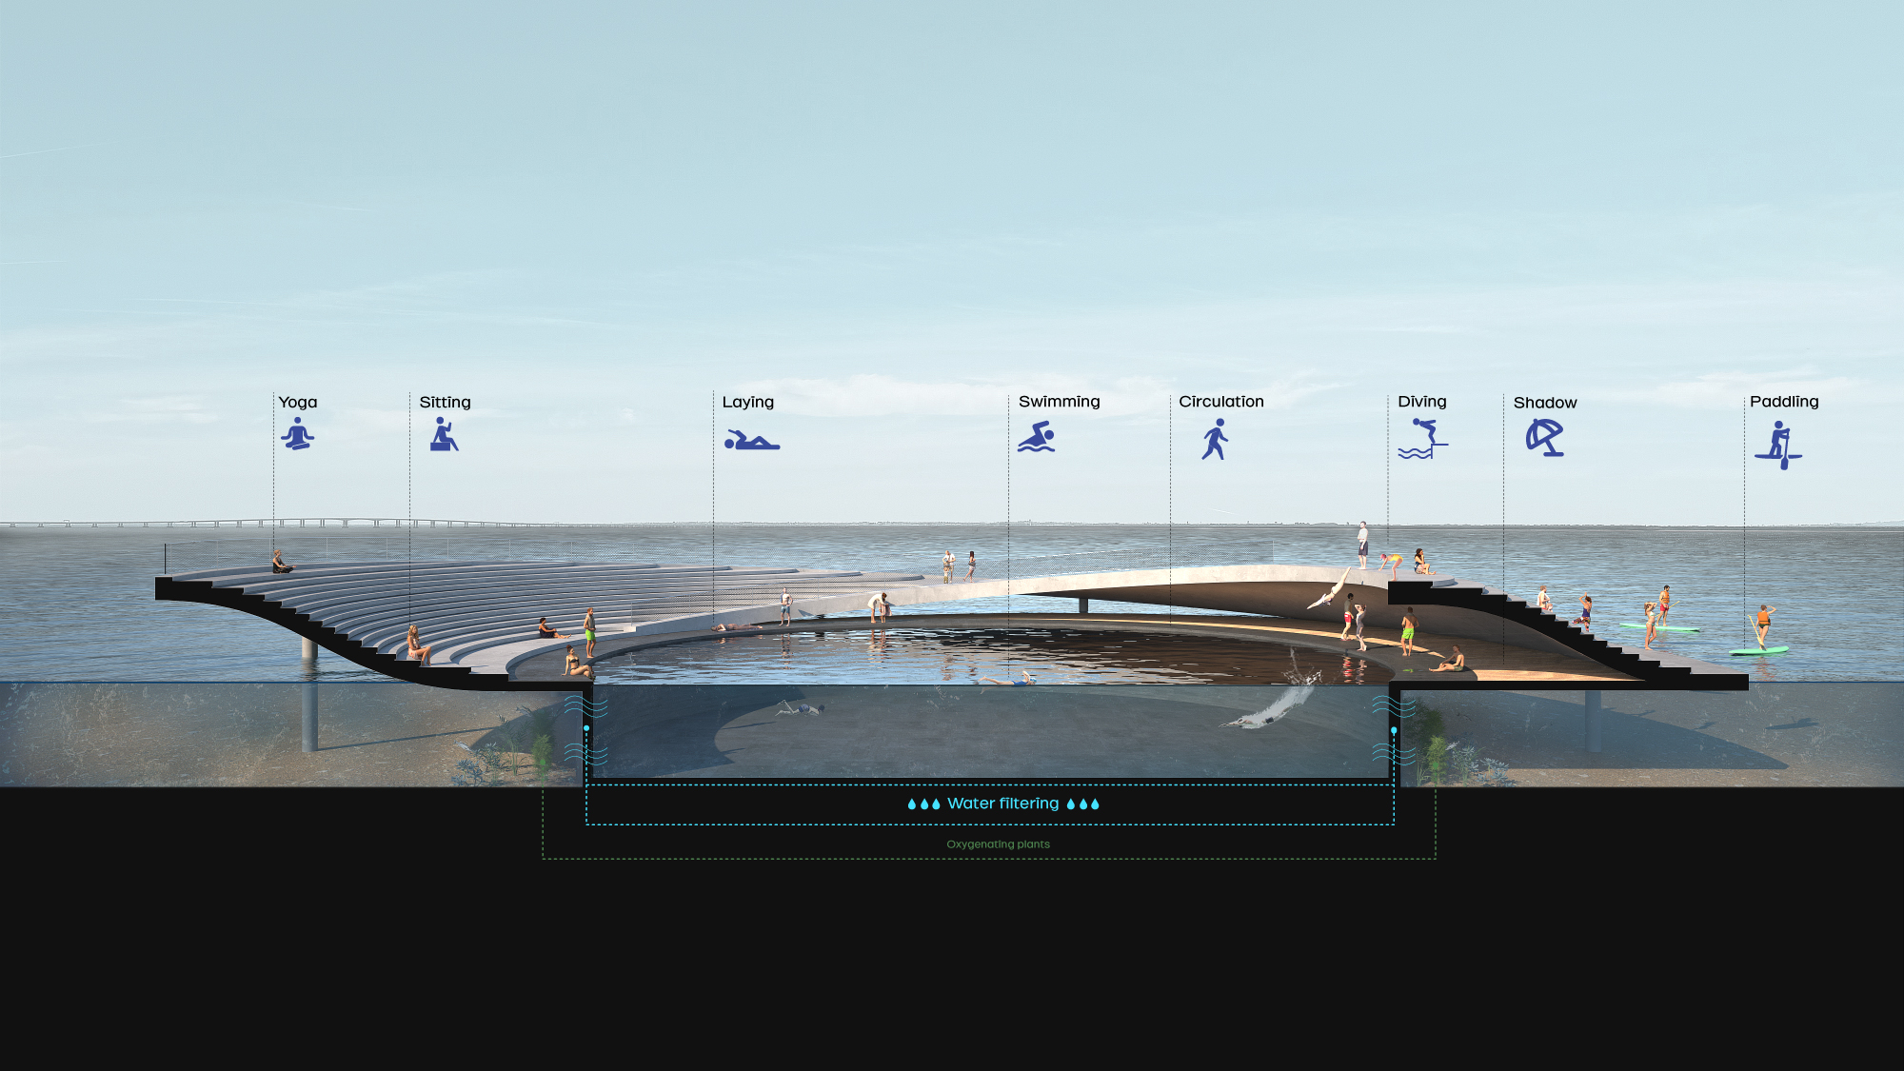The width and height of the screenshot is (1904, 1071).
Task: Click the Sitting text label
Action: point(445,402)
